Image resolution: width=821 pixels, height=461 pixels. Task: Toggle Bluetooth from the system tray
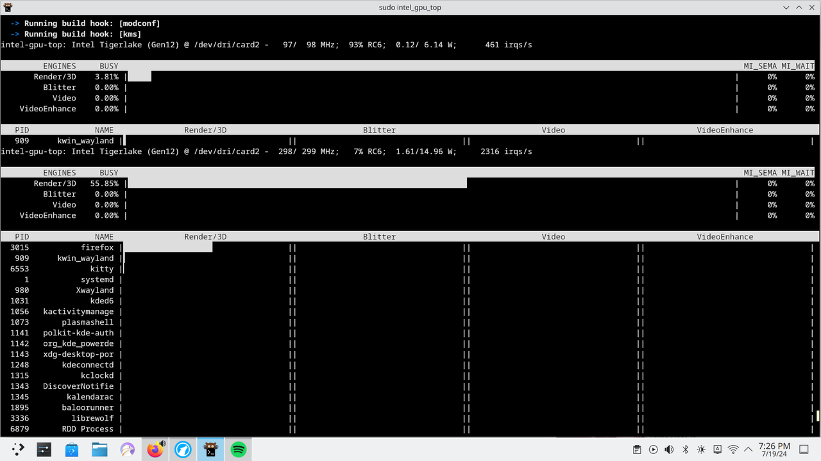(x=685, y=449)
